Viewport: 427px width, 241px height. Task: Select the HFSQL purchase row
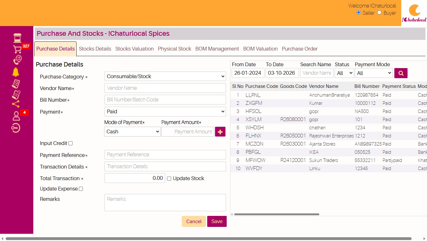[253, 111]
